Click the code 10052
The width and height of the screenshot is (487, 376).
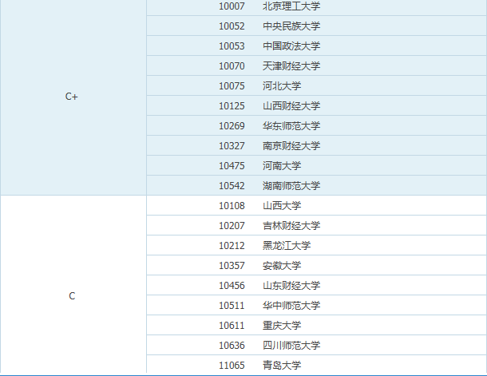click(232, 26)
